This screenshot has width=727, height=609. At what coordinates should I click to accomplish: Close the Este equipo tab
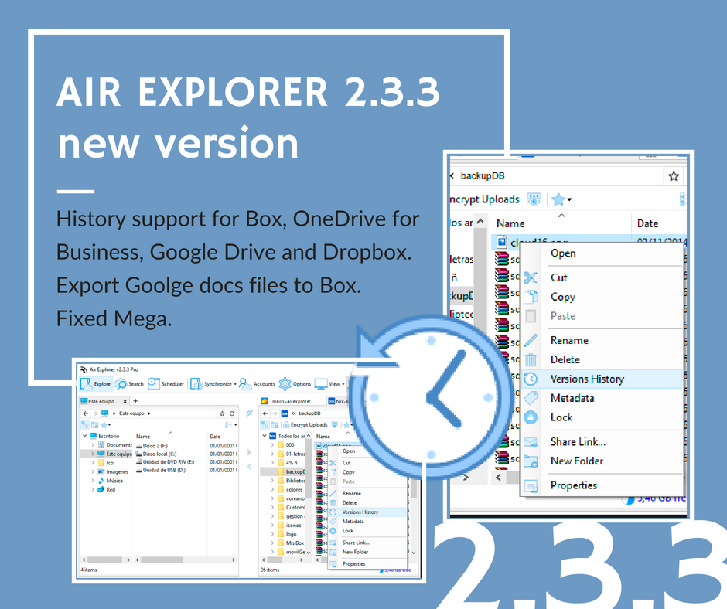(125, 401)
